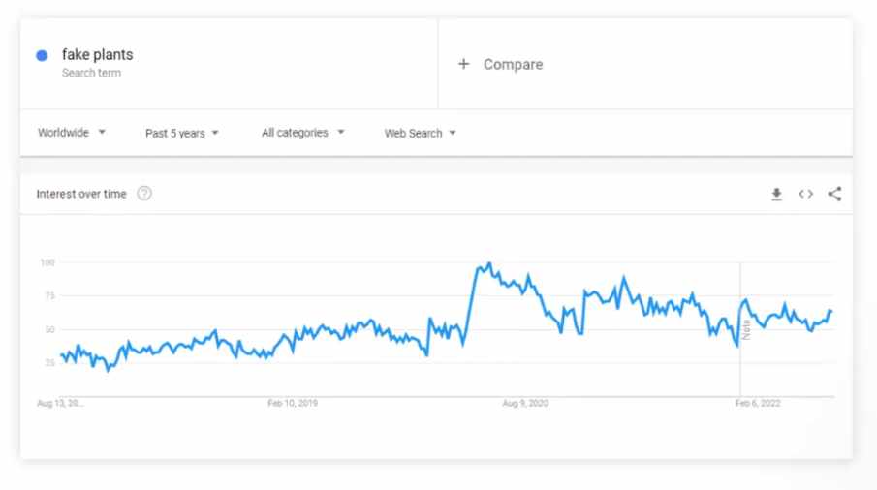Edit the fake plants search term
The image size is (877, 490).
tap(97, 55)
